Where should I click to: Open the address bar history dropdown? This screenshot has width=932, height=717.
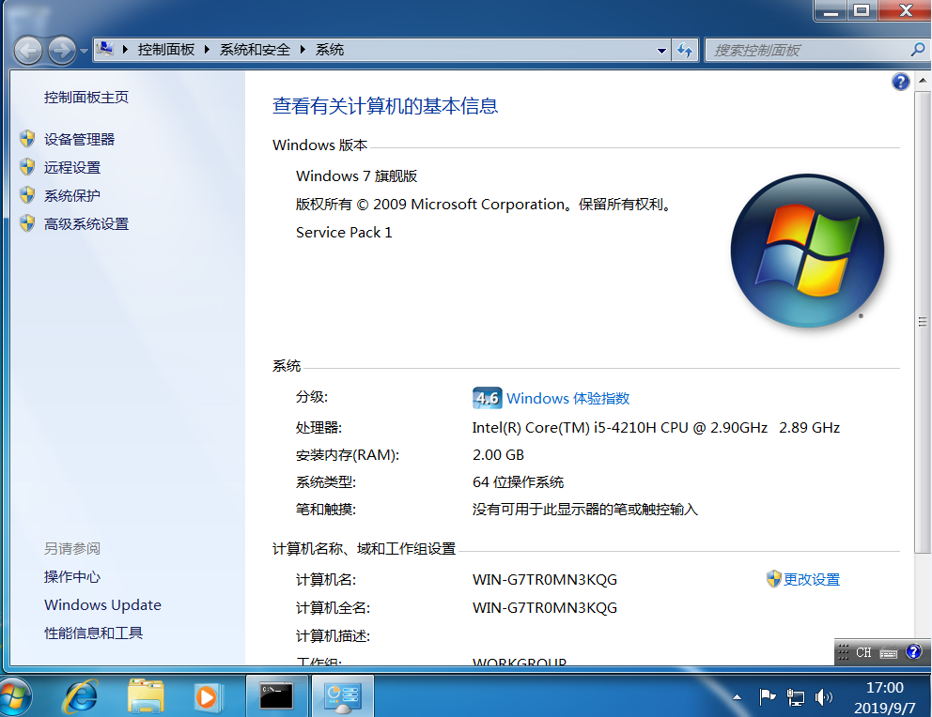click(661, 51)
